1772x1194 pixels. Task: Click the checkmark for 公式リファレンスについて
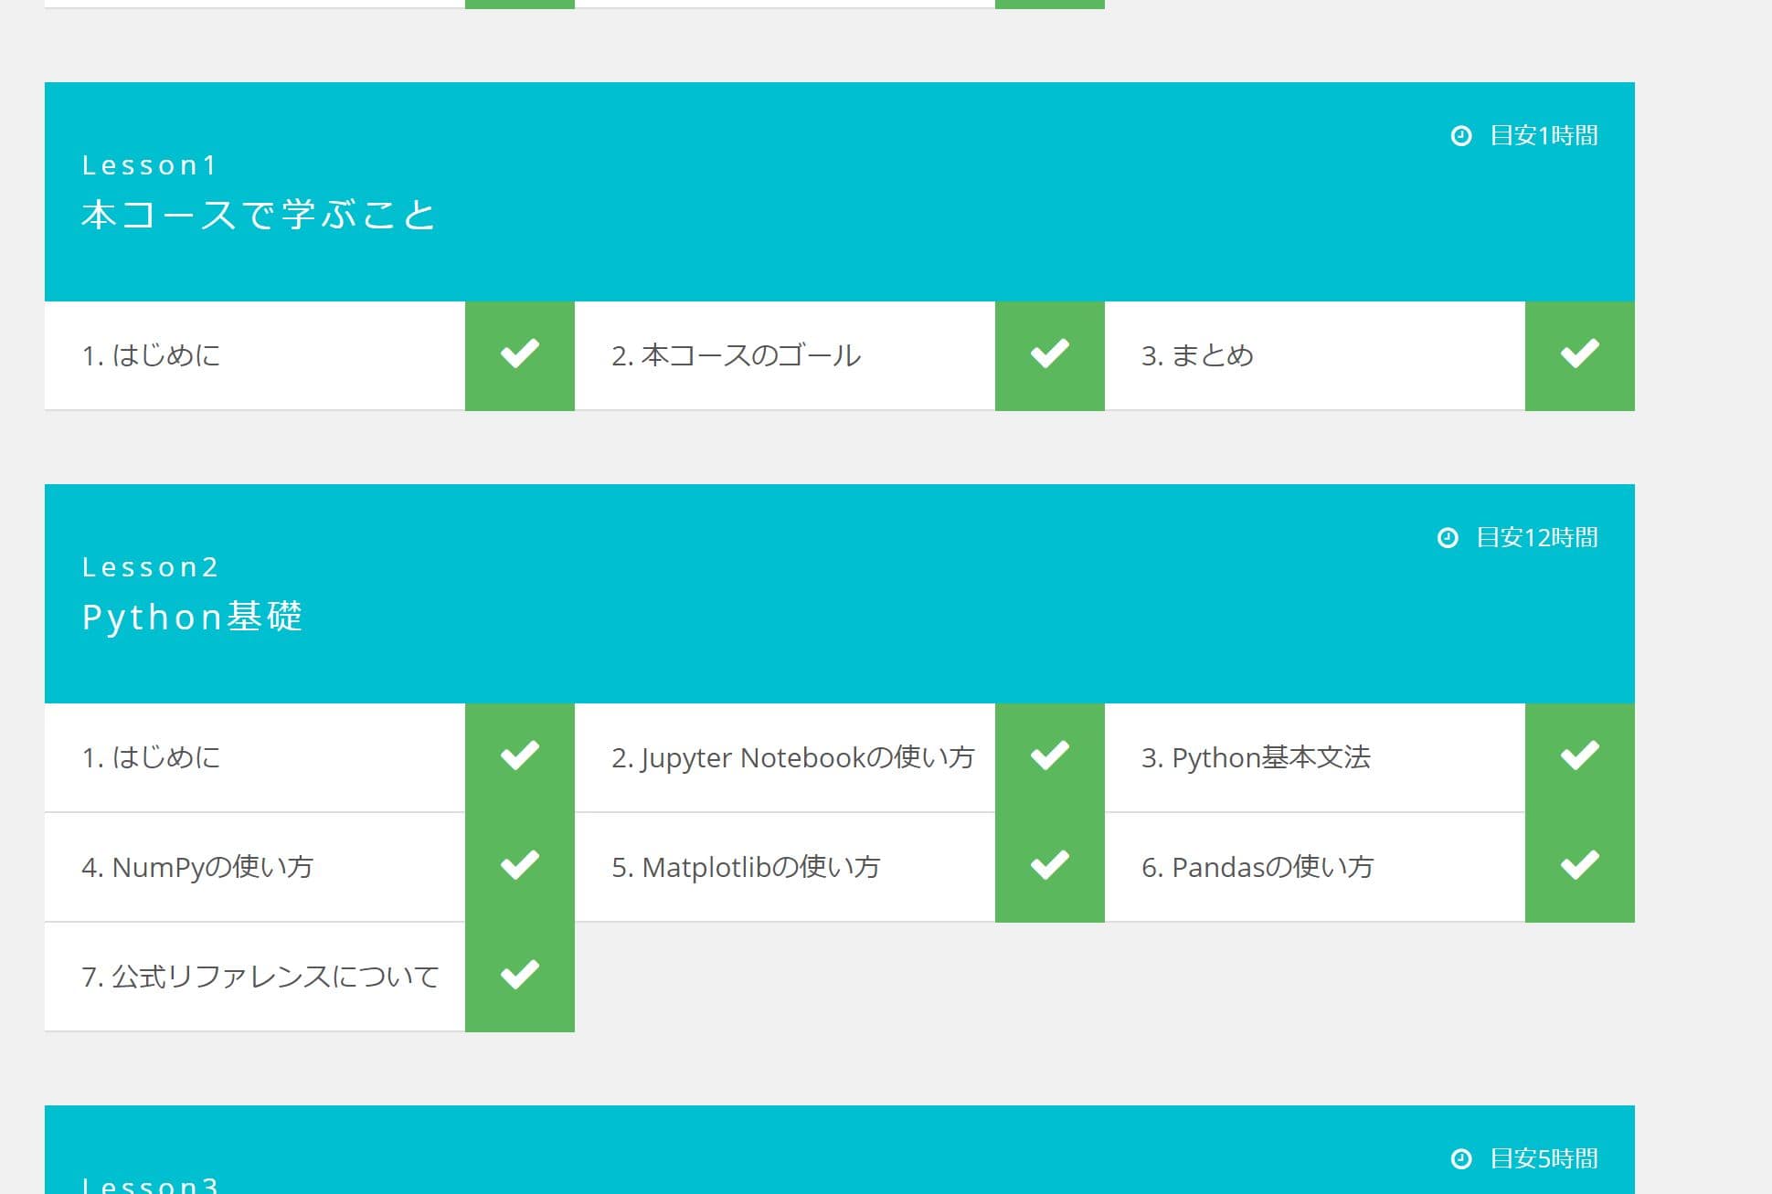(519, 977)
